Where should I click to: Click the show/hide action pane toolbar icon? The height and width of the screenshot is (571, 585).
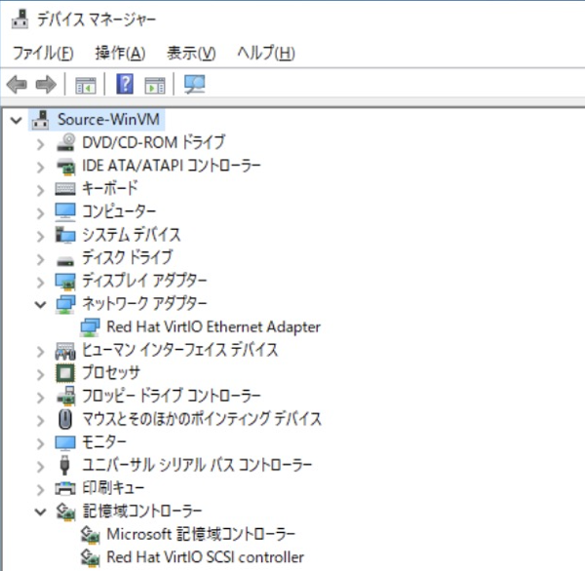(155, 85)
